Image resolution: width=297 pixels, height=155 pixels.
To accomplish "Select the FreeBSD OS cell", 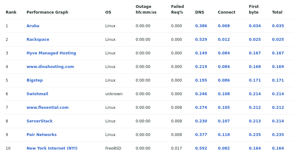I will [x=113, y=148].
